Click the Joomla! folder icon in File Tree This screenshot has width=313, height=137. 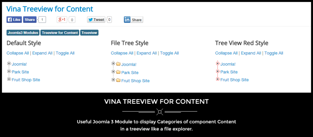[x=118, y=64]
